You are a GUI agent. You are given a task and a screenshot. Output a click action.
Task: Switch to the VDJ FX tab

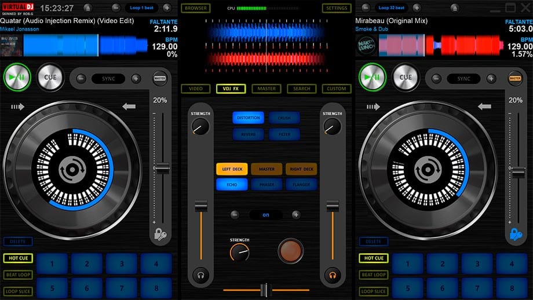click(x=231, y=89)
